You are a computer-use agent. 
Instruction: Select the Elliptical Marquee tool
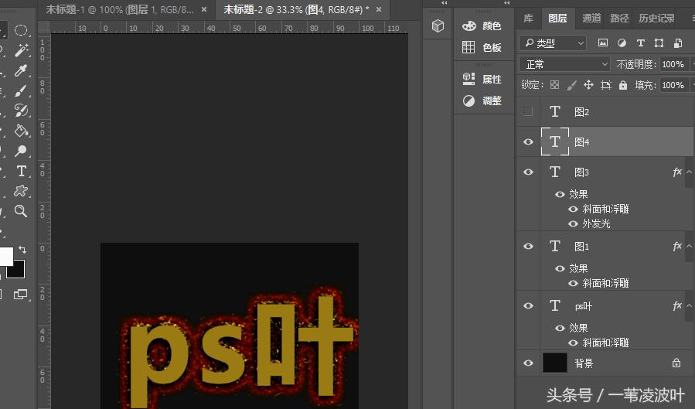[x=21, y=30]
